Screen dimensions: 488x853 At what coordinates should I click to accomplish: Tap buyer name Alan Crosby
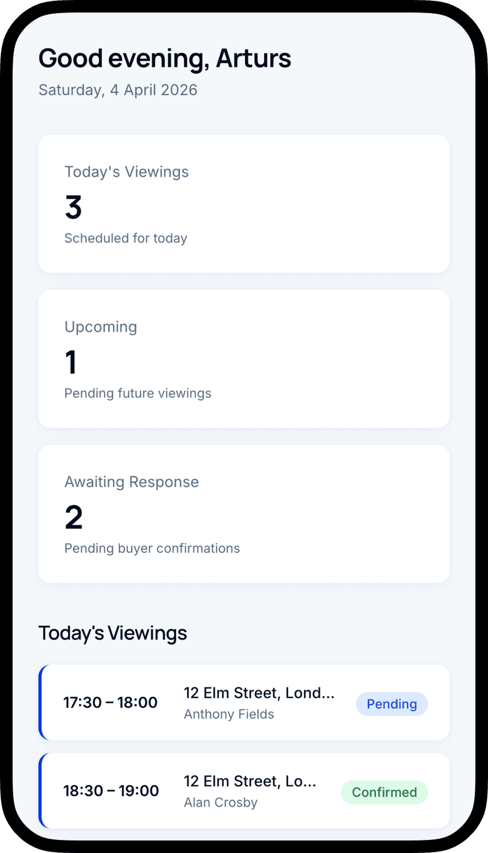[x=220, y=802]
